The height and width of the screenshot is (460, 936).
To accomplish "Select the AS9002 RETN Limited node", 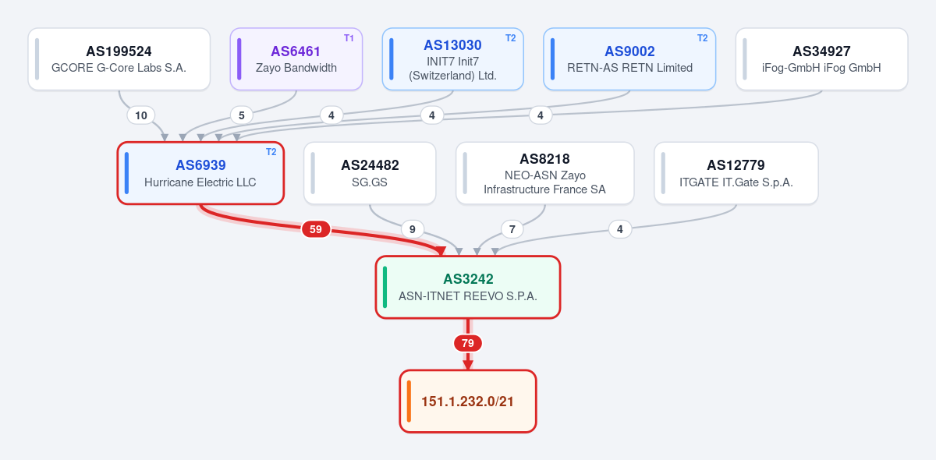I will (629, 59).
